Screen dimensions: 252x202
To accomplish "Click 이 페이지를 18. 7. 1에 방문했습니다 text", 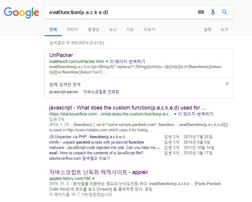I will click(x=81, y=194).
